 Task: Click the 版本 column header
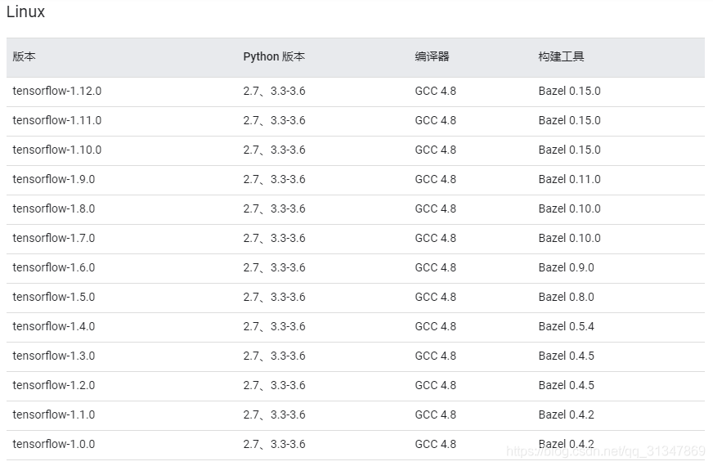tap(24, 56)
